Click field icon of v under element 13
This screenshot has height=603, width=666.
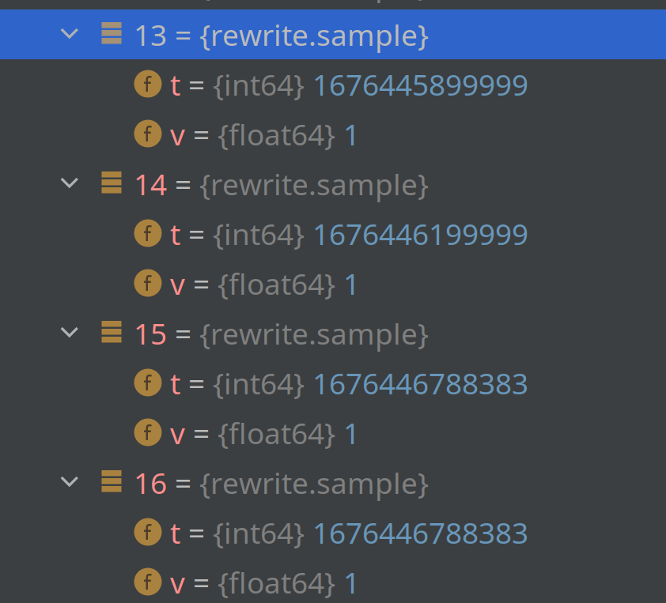(148, 134)
